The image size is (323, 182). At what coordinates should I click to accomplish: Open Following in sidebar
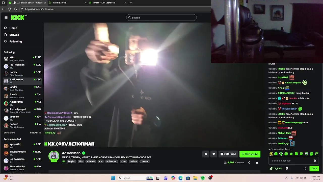click(x=15, y=41)
